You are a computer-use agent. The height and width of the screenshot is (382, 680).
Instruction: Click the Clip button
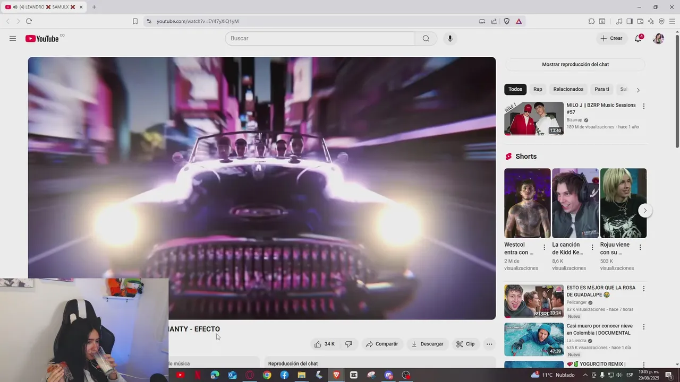pyautogui.click(x=465, y=344)
